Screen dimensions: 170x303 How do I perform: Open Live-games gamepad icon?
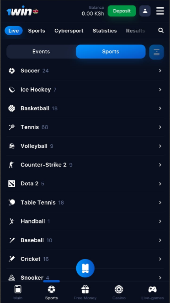(x=153, y=289)
